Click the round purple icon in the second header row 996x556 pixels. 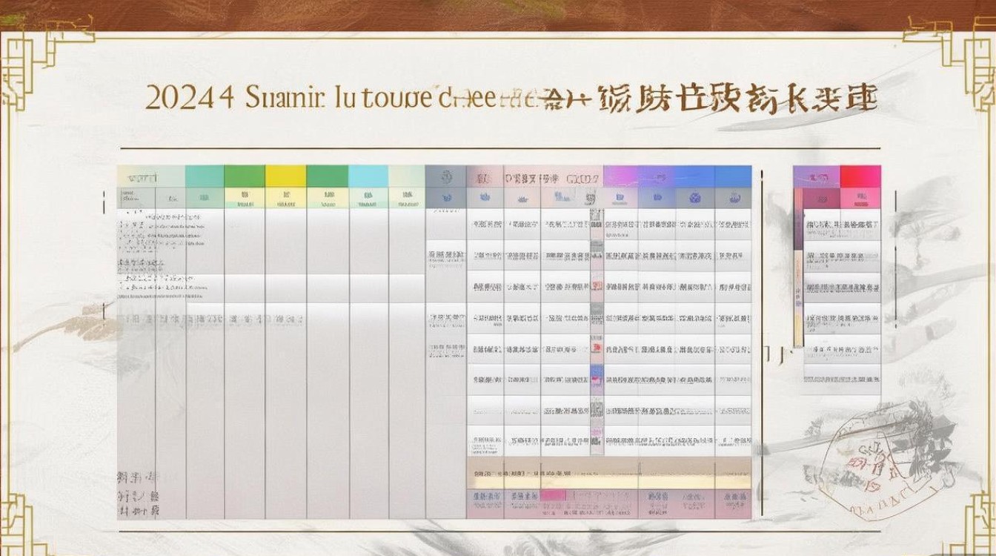(694, 198)
